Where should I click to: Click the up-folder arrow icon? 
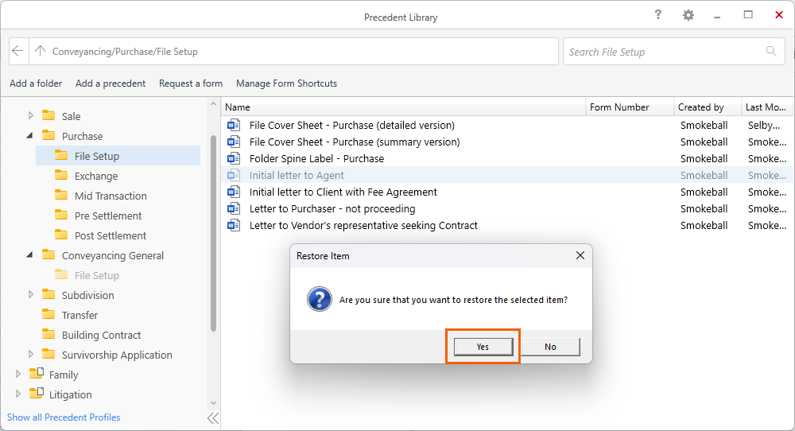tap(41, 52)
